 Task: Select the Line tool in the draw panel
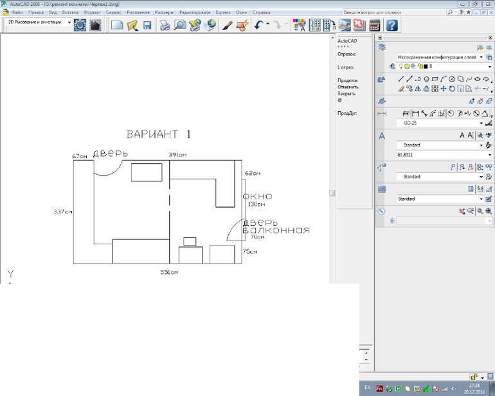(401, 79)
